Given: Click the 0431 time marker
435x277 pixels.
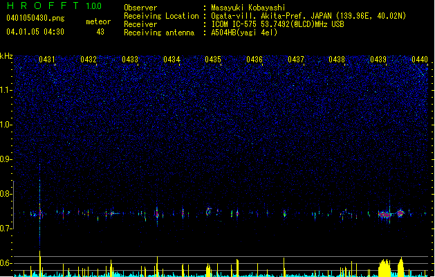Looking at the screenshot, I should pyautogui.click(x=47, y=59).
